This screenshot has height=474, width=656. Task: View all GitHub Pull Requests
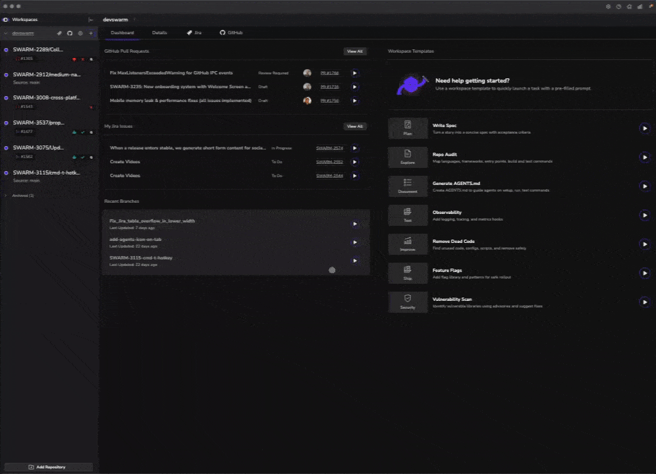[355, 51]
